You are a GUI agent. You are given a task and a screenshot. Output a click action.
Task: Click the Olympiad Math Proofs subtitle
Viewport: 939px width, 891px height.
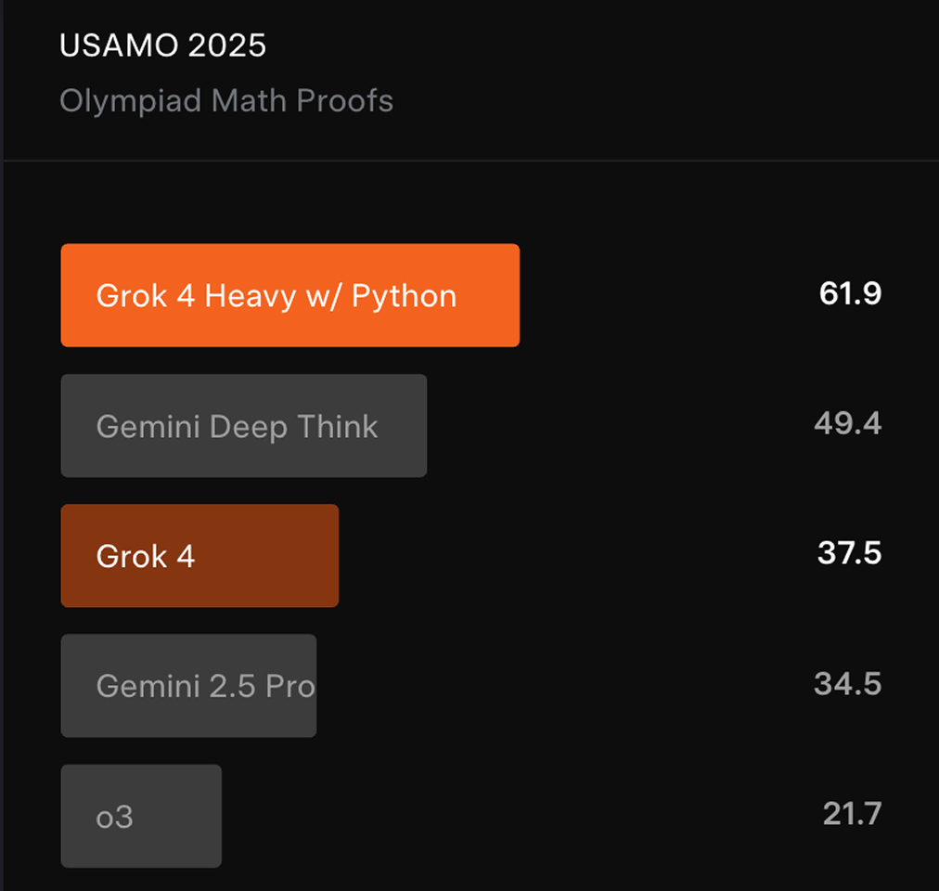226,100
